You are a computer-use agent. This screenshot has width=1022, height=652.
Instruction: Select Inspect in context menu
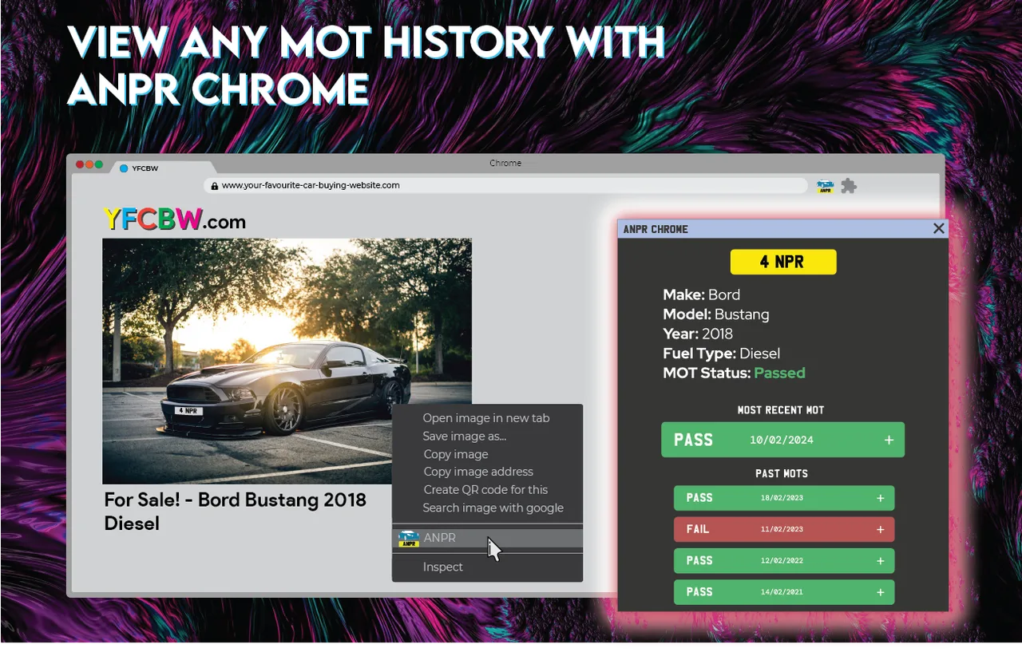tap(443, 567)
